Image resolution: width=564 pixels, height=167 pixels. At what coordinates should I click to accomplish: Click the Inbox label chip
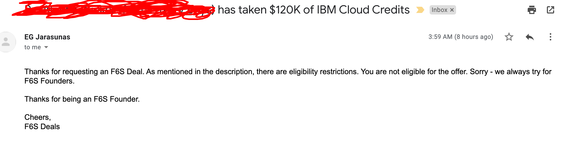coord(439,10)
